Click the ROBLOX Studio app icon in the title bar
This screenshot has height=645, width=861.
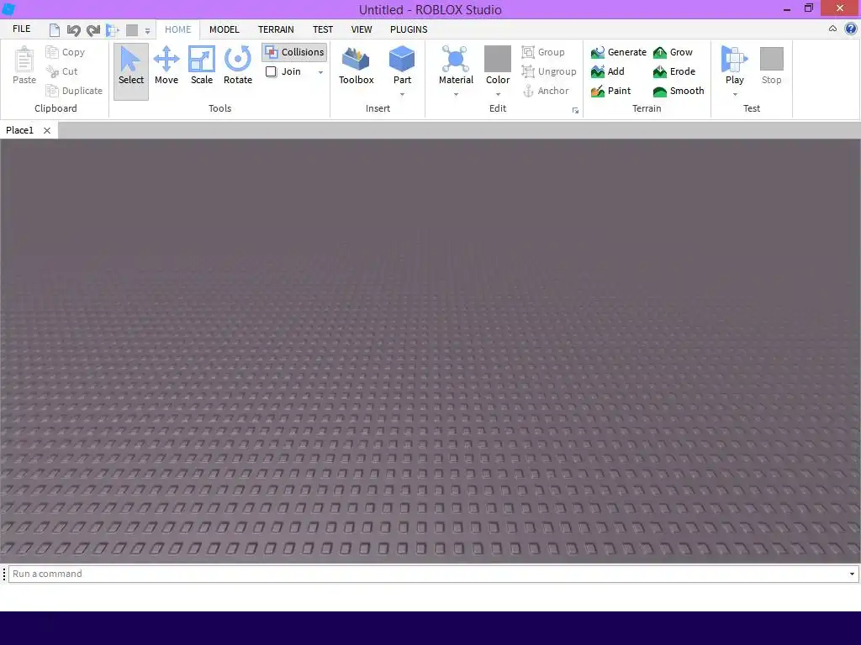[x=8, y=9]
